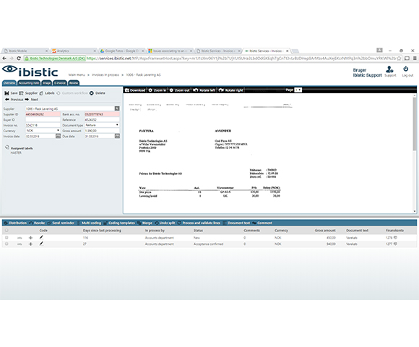Click the Log out power icon

tap(406, 69)
